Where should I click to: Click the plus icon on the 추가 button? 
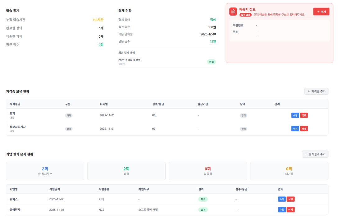[x=318, y=12]
